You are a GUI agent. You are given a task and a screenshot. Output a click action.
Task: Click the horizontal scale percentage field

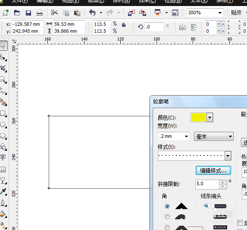click(102, 24)
